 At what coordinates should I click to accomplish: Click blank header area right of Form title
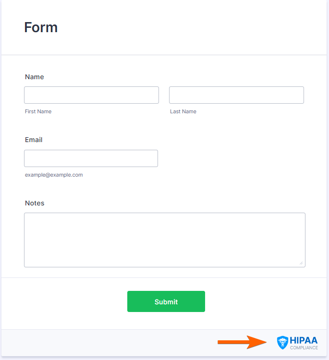pyautogui.click(x=192, y=27)
